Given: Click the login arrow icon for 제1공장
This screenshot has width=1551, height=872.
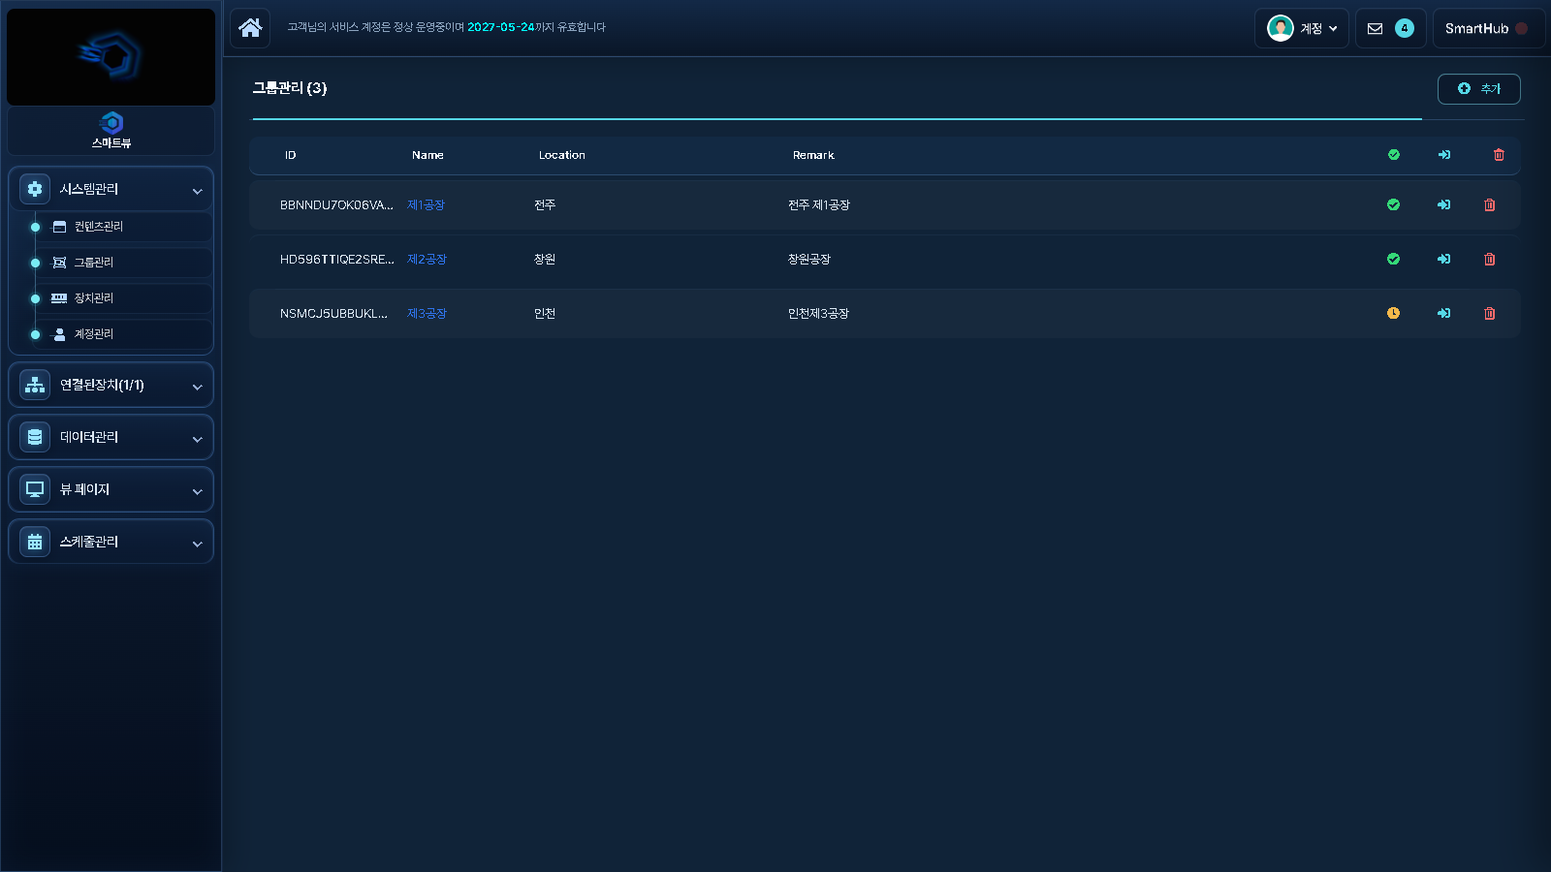Looking at the screenshot, I should 1443,204.
